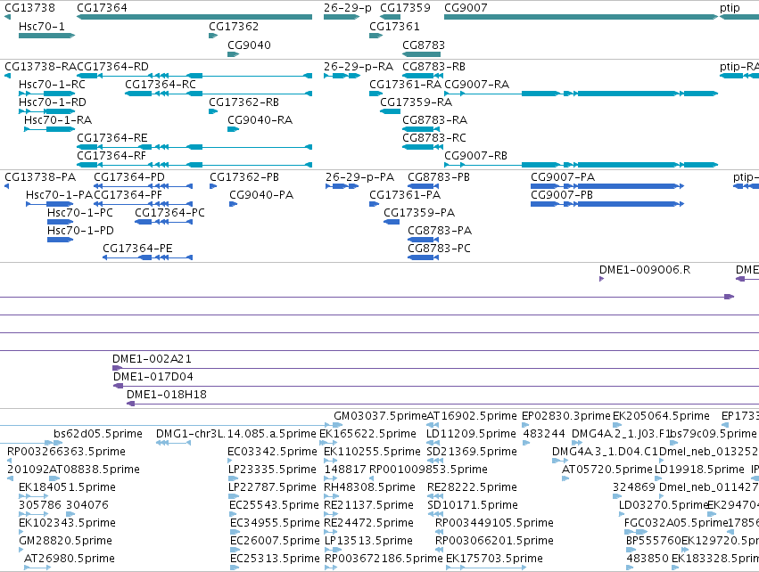Click EST GM03037.5prime
Viewport: 759px width, 572px height.
[338, 425]
